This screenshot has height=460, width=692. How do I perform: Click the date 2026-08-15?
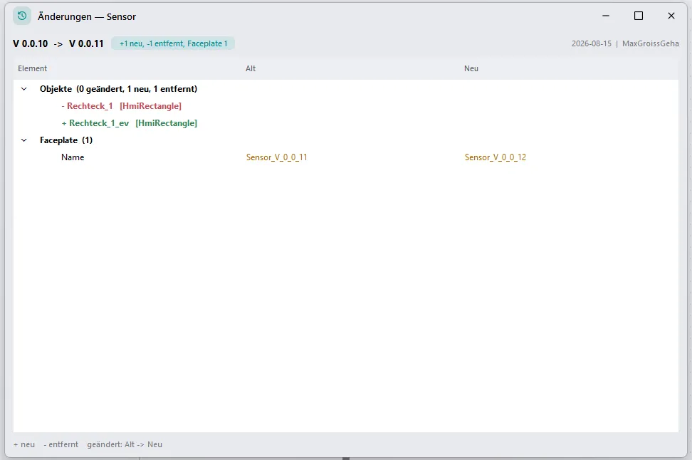[x=592, y=43]
